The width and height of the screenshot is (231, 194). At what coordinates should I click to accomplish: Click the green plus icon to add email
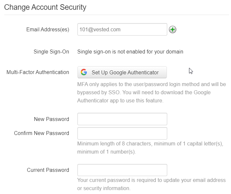pos(172,30)
